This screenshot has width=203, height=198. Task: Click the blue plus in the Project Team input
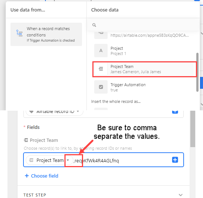point(175,160)
